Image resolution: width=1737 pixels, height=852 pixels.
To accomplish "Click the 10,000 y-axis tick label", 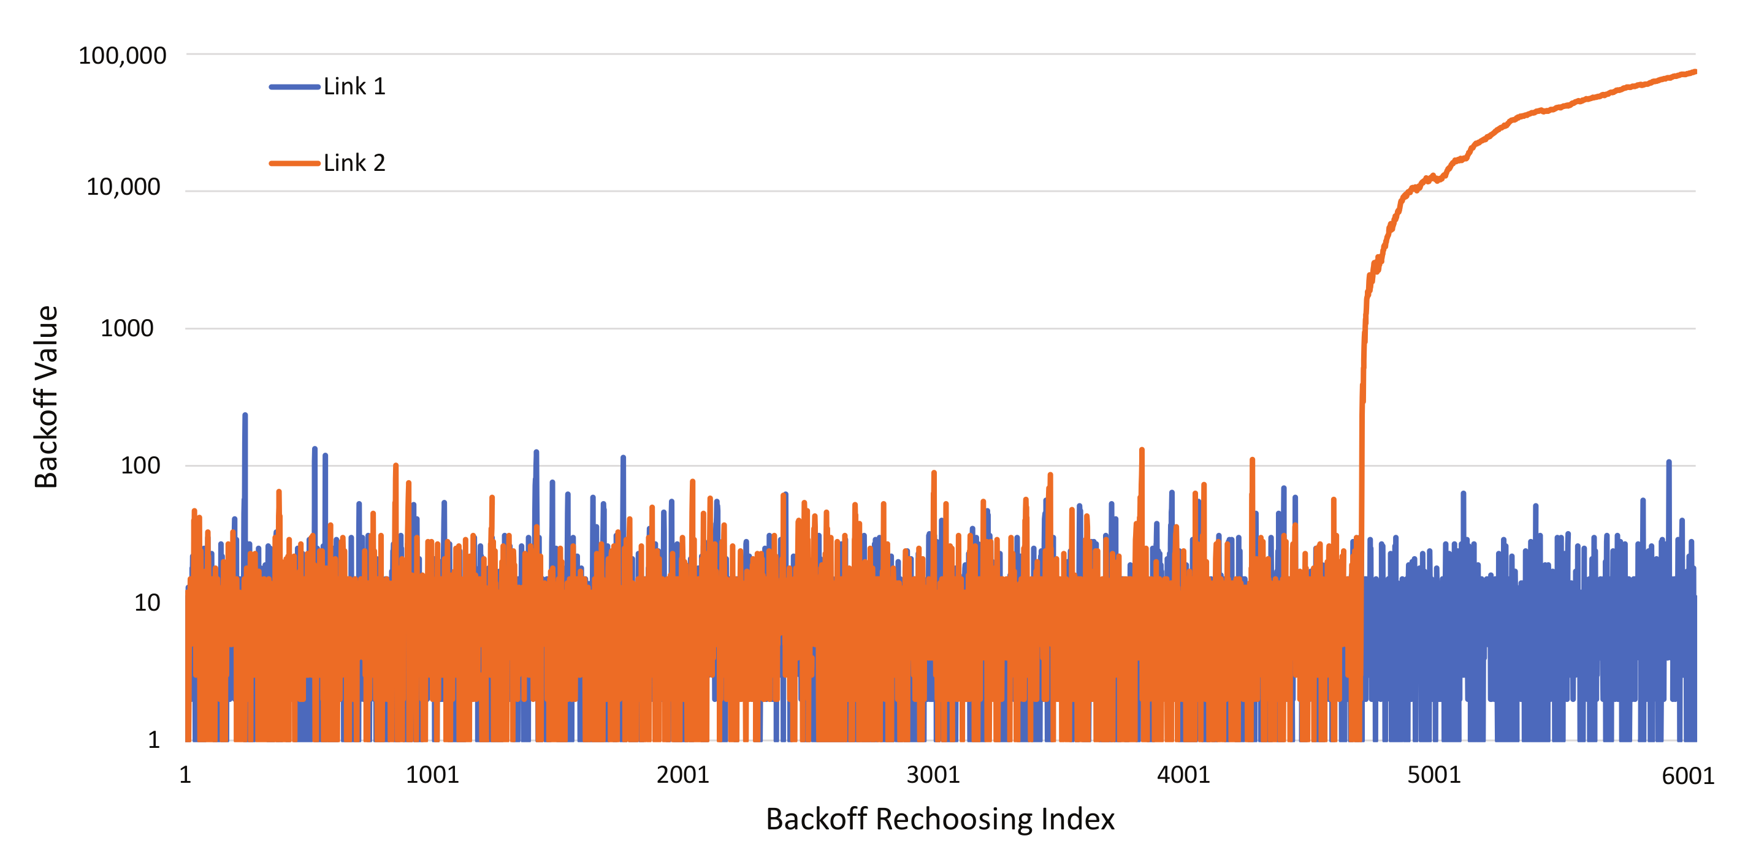I will pos(123,187).
